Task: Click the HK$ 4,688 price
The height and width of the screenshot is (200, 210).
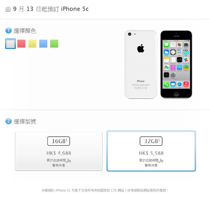Action: 59,153
